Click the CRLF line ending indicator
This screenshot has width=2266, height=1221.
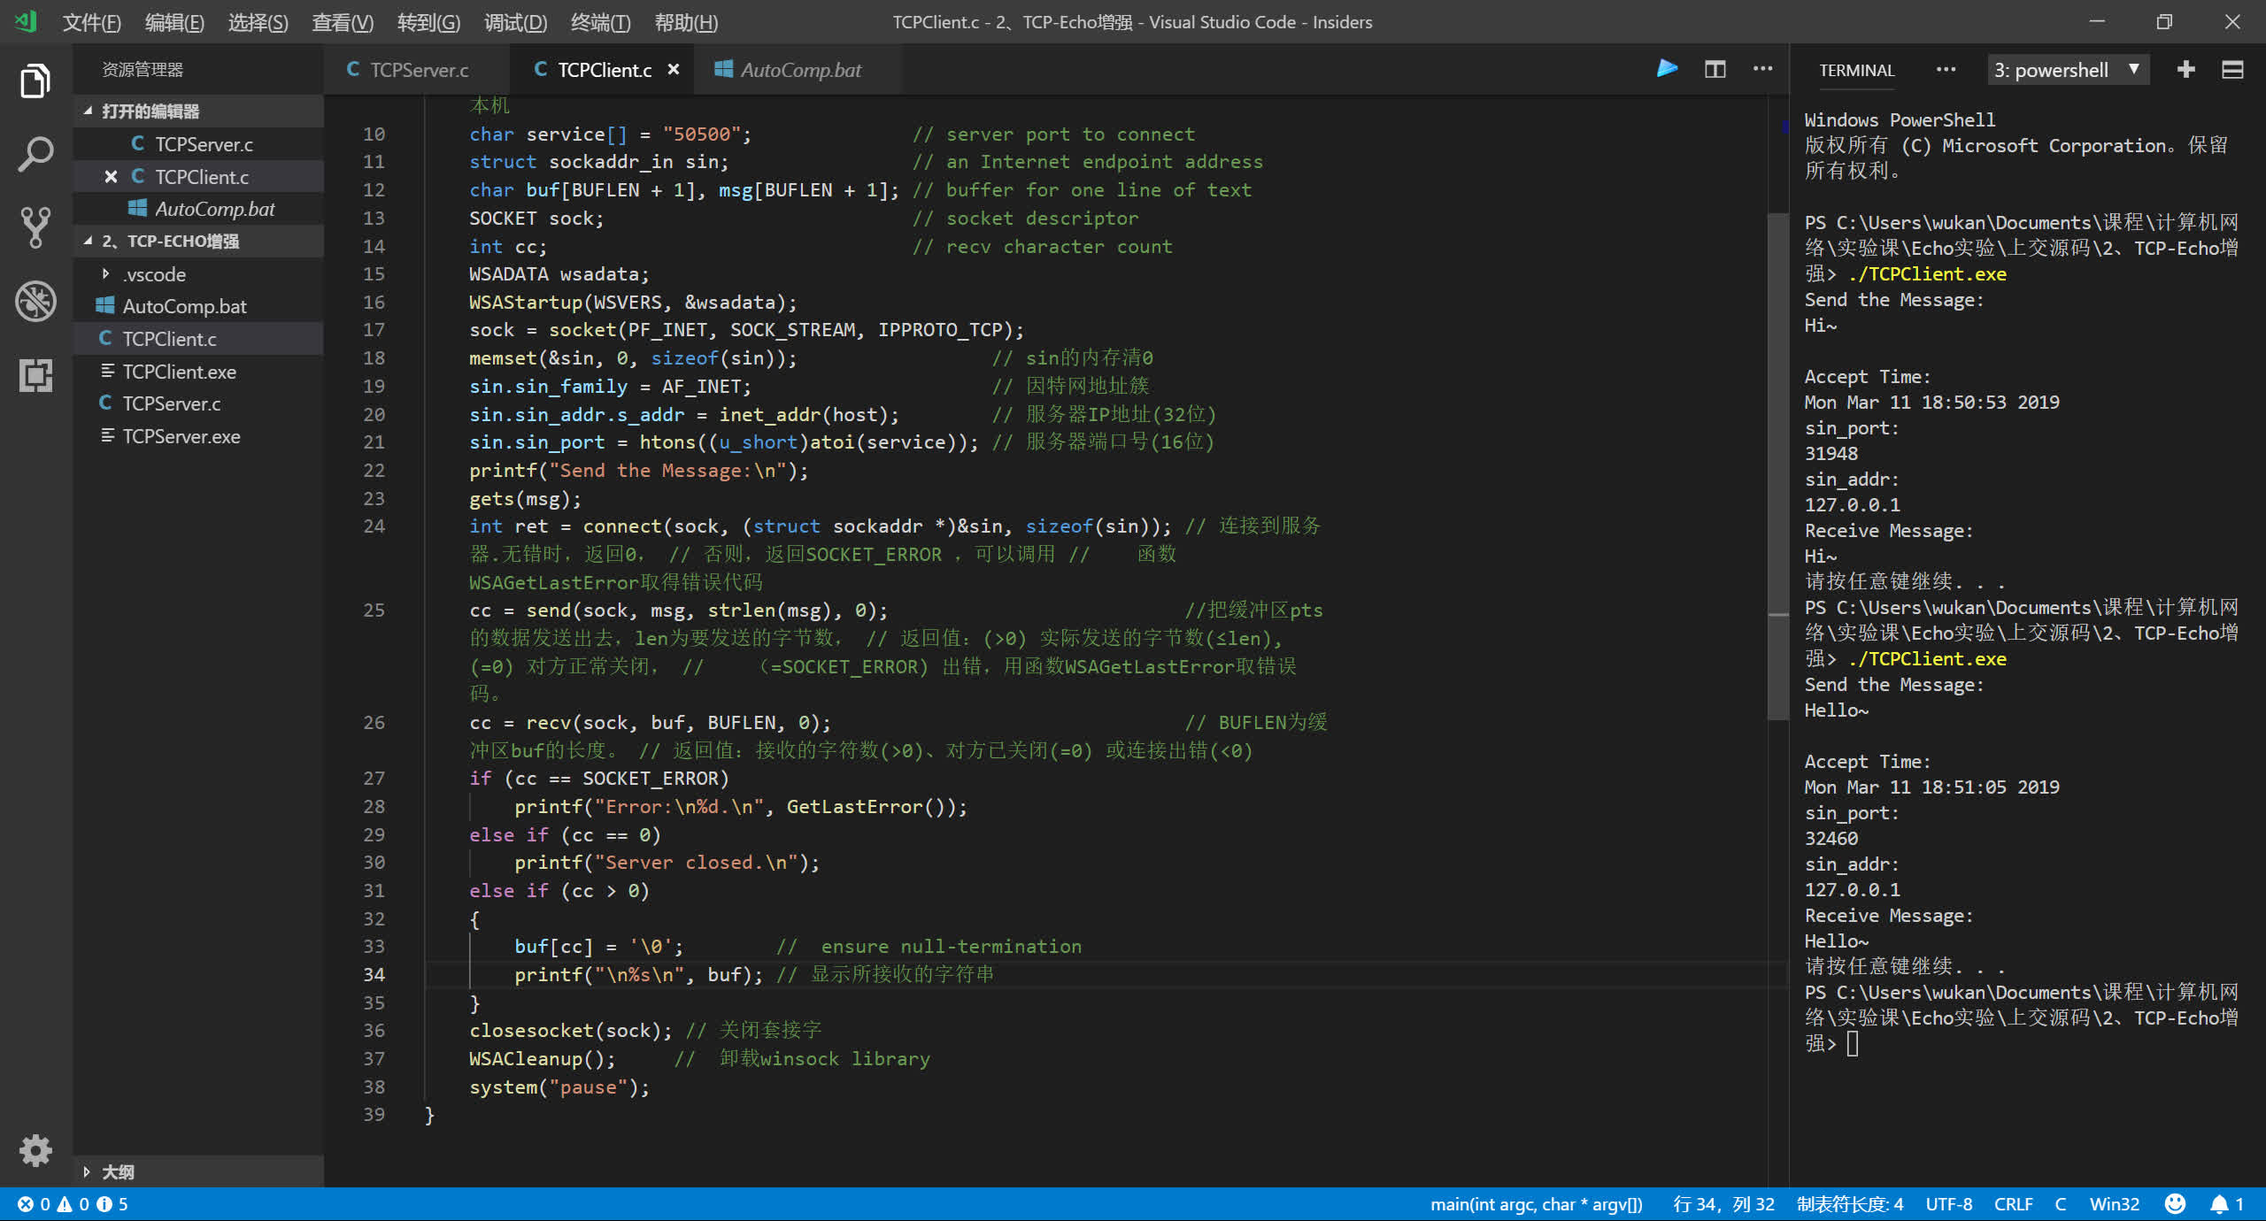pyautogui.click(x=2013, y=1204)
